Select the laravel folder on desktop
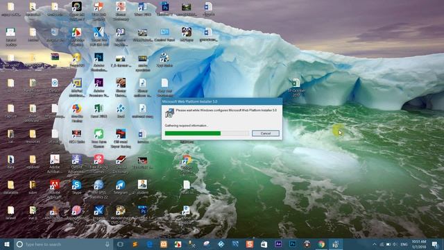The width and height of the screenshot is (444, 250). (11, 213)
